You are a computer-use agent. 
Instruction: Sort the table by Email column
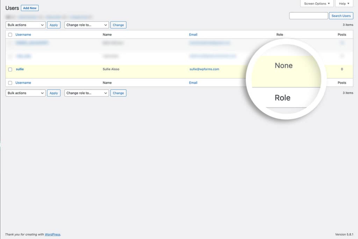(x=193, y=35)
